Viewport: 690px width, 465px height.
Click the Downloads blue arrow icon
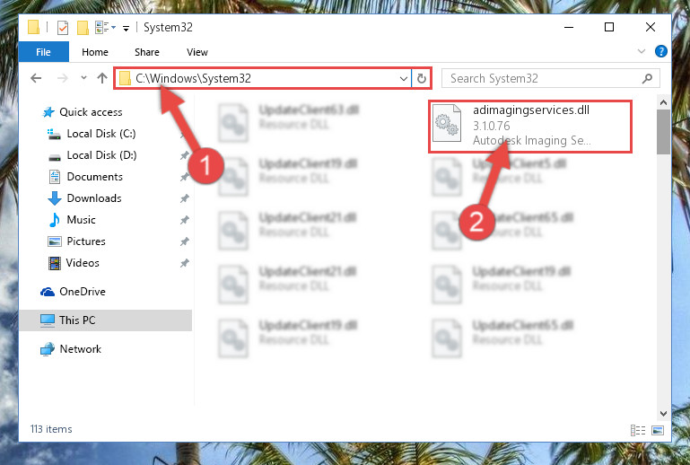(x=55, y=198)
